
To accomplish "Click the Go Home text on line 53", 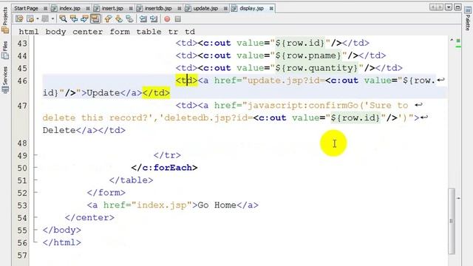I will (217, 205).
